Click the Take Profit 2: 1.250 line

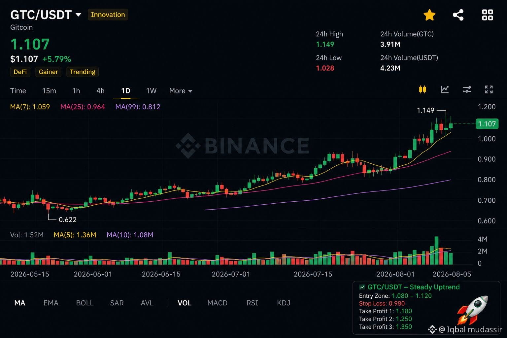386,319
